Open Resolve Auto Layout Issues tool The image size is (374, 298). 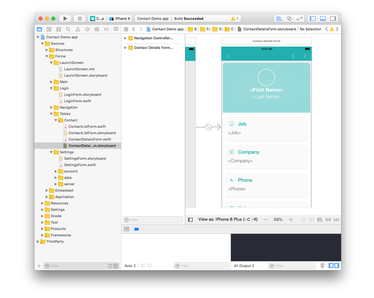[x=337, y=219]
